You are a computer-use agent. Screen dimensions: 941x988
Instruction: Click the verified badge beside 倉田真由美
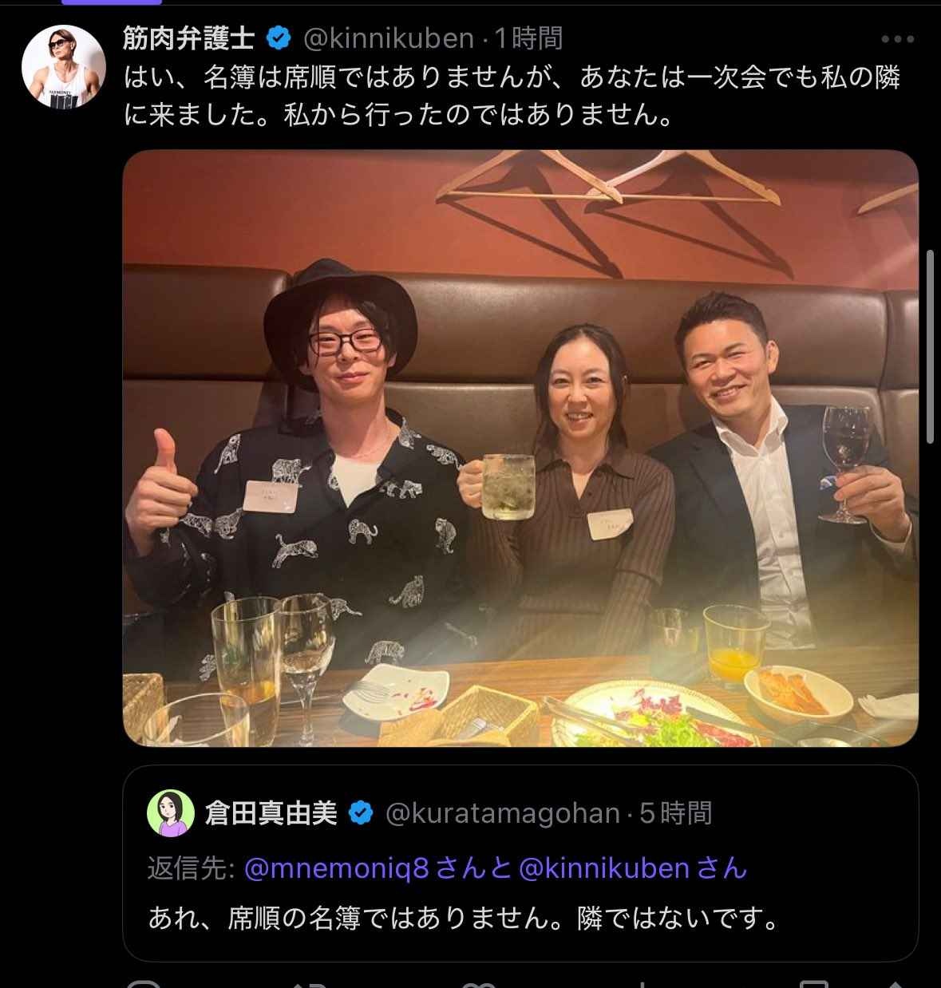click(361, 813)
